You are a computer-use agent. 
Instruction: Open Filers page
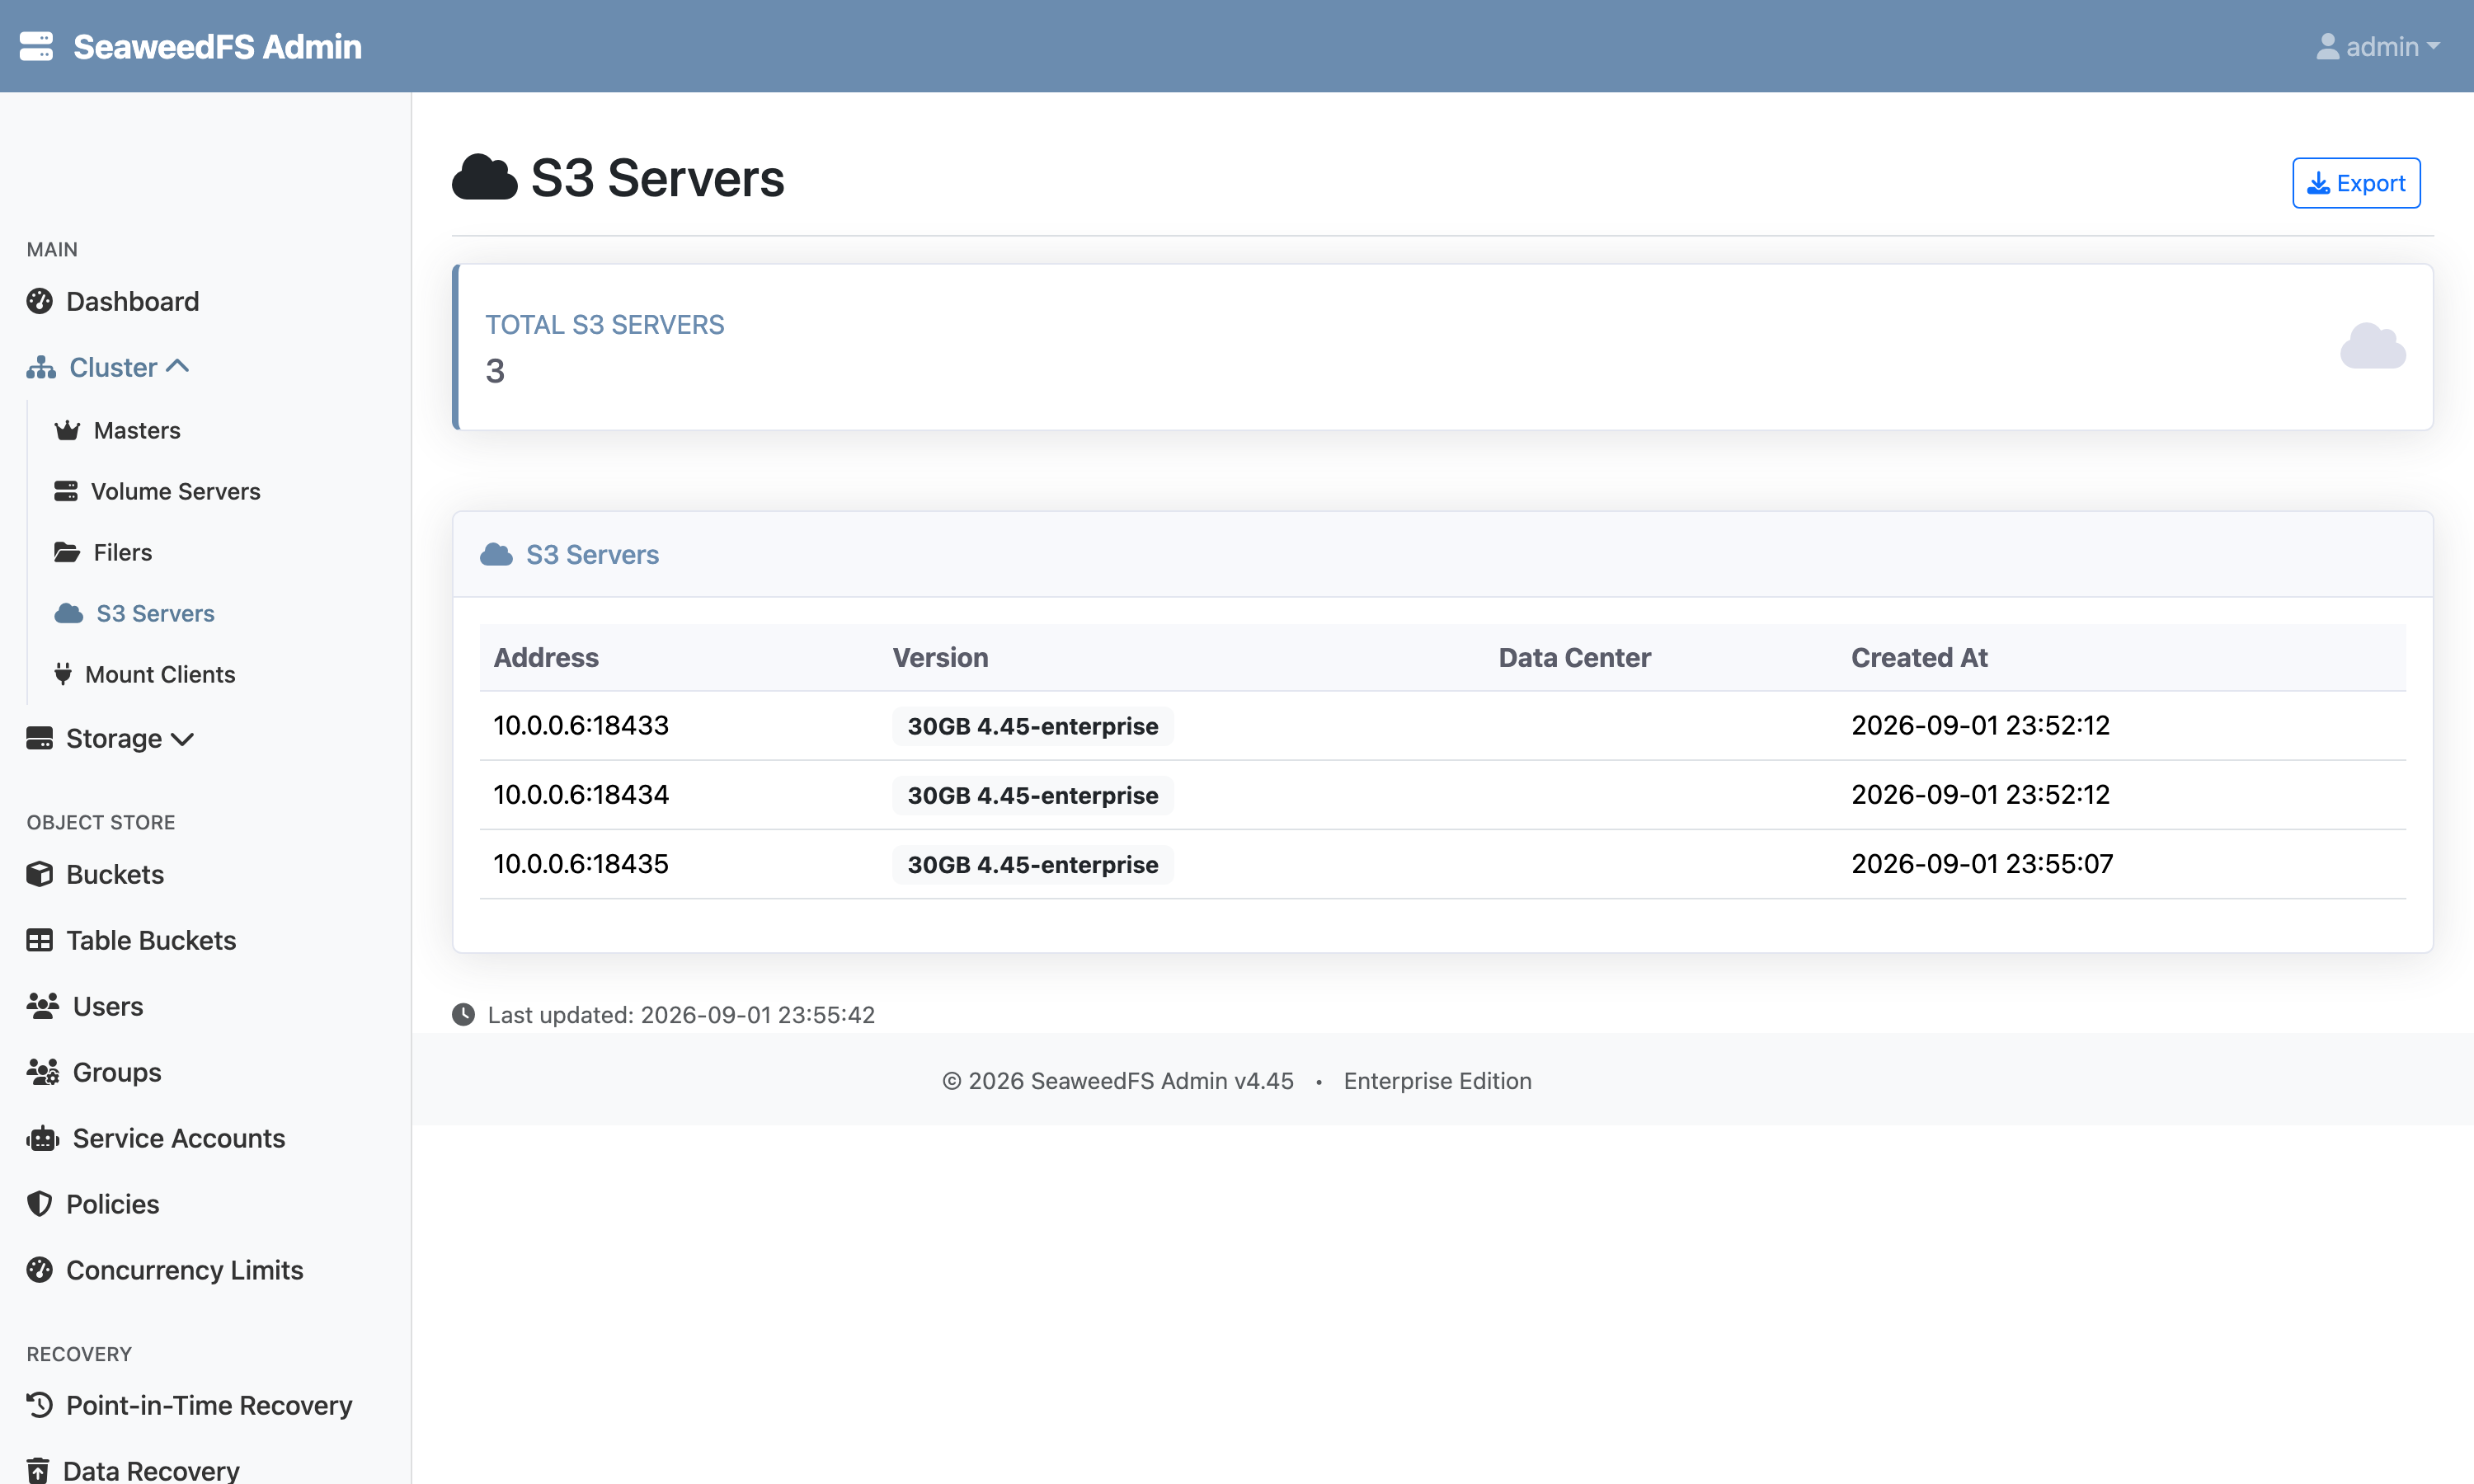click(123, 552)
